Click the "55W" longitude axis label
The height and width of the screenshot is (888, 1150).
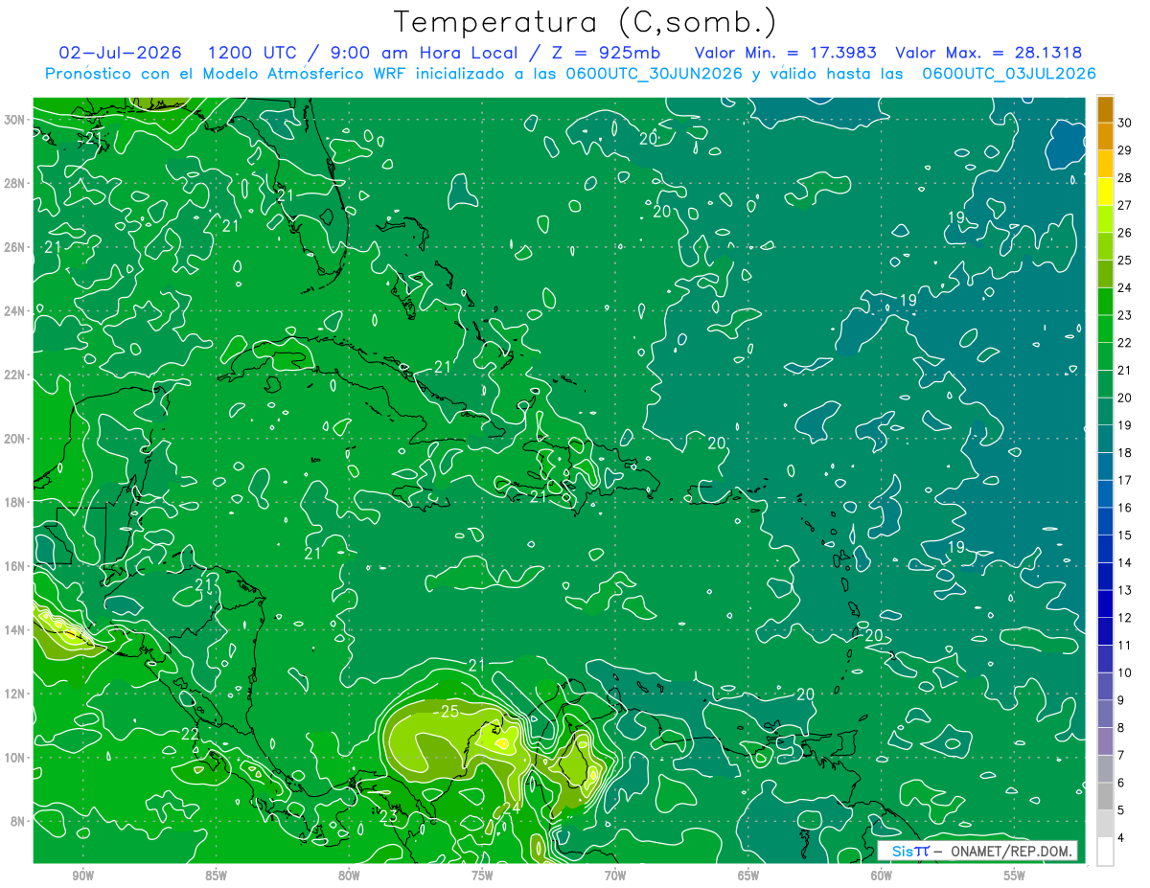pyautogui.click(x=1015, y=876)
